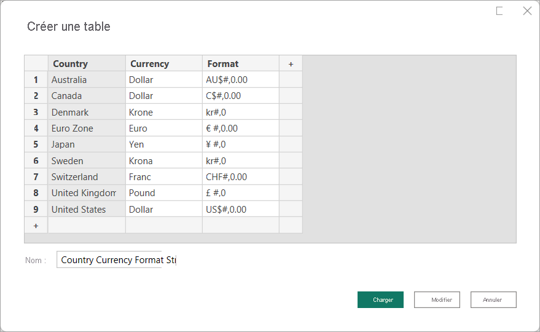The height and width of the screenshot is (332, 540).
Task: Click the Krona currency cell
Action: pos(163,161)
